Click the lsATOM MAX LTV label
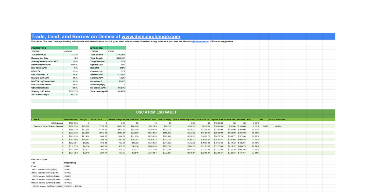The height and width of the screenshot is (192, 366). tap(47, 78)
